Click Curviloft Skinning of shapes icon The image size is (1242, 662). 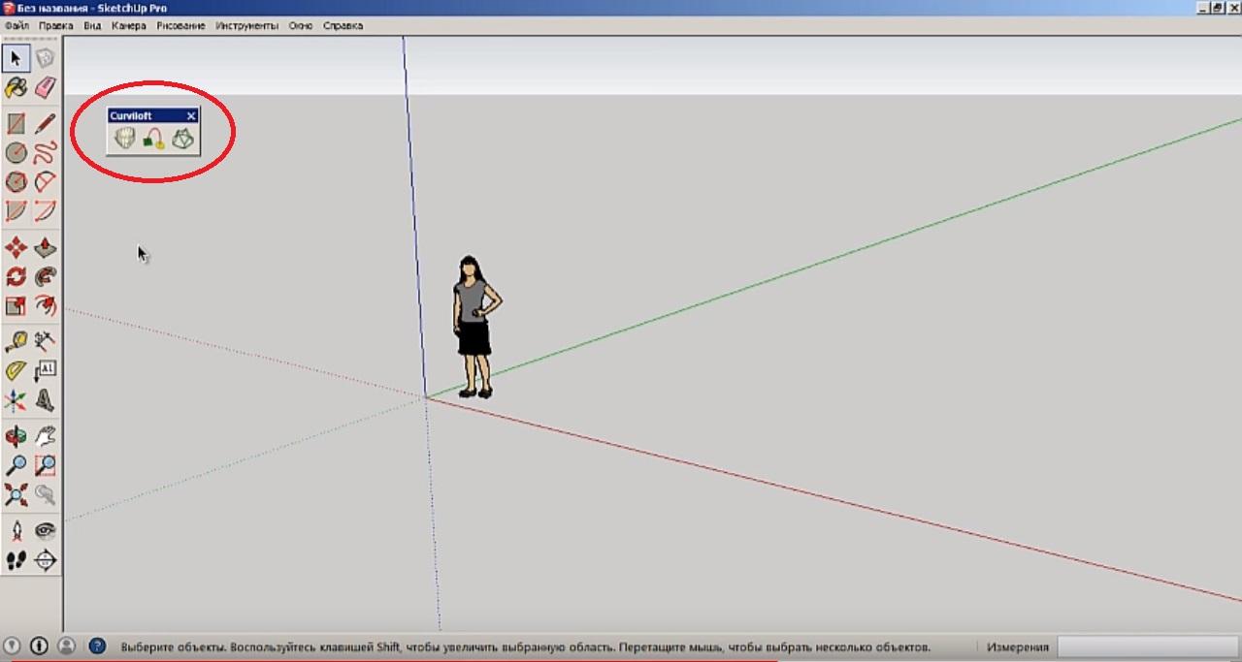(x=182, y=140)
